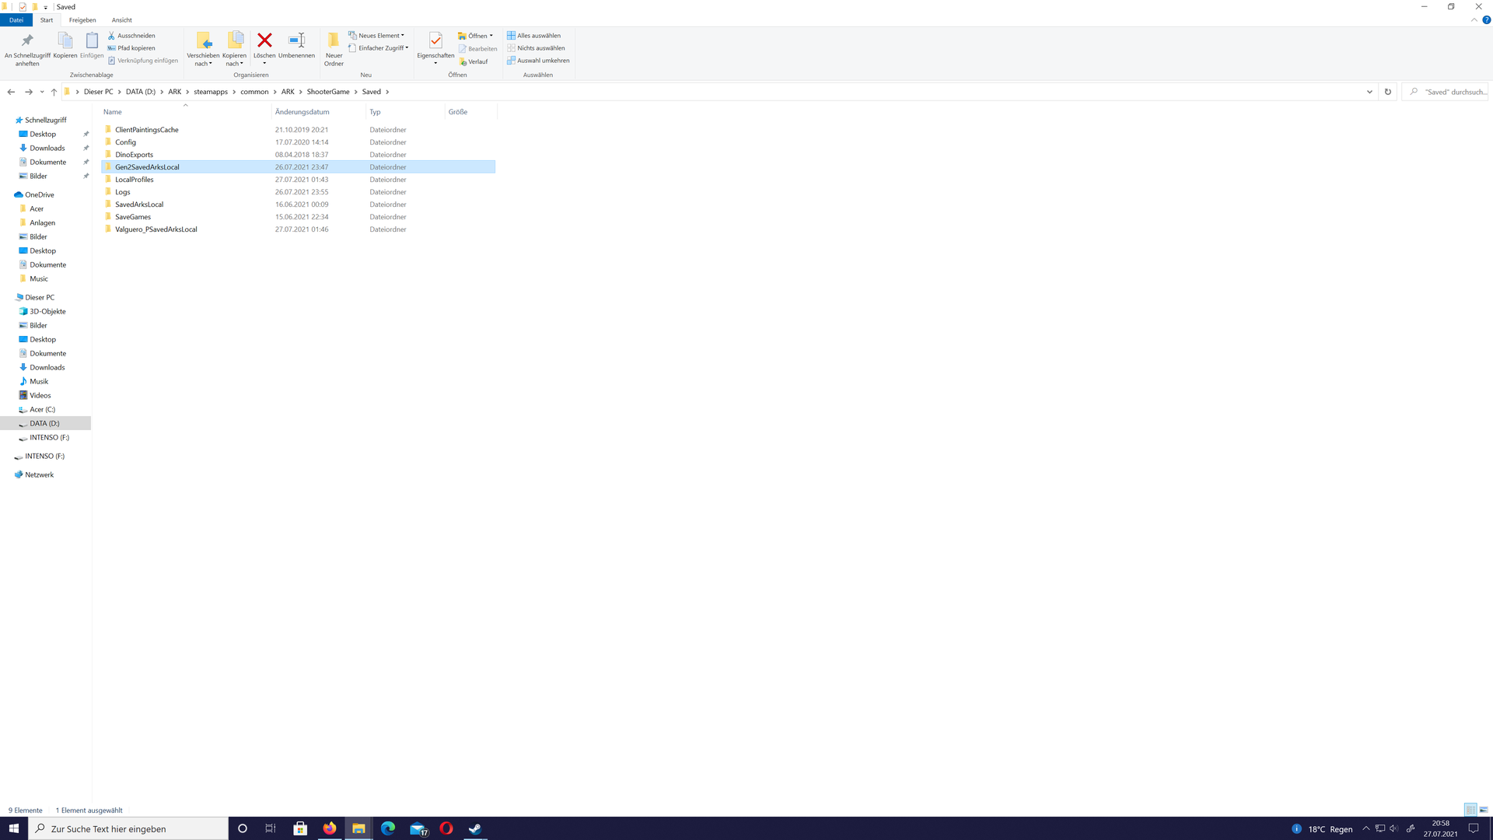1493x840 pixels.
Task: Open Microsoft Store from taskbar
Action: coord(300,828)
